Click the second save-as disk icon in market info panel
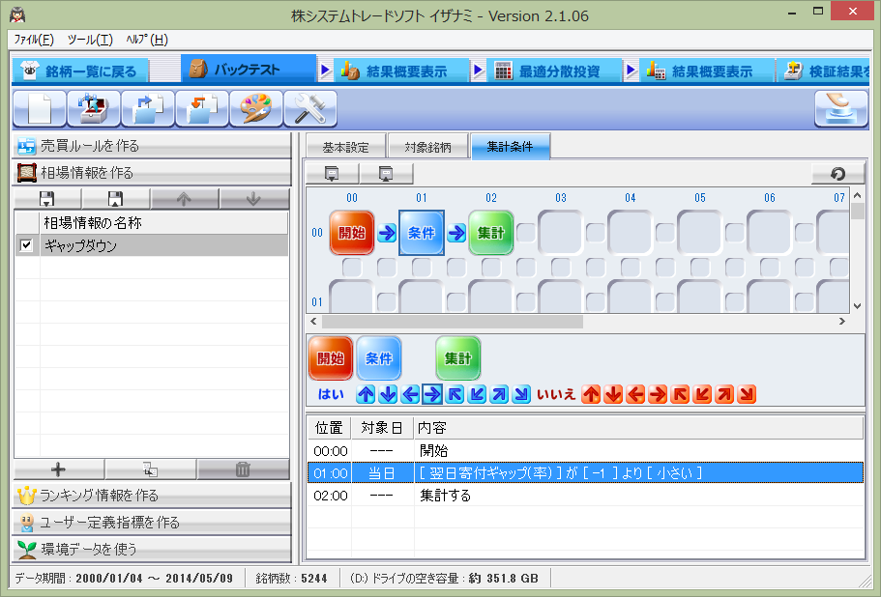The image size is (881, 597). click(x=116, y=199)
